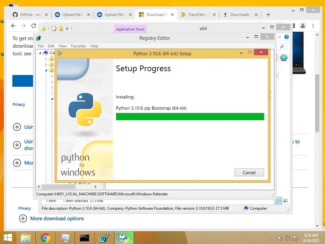This screenshot has width=325, height=244.
Task: Open Explorer quick access toolbar dropdown
Action: coord(67,29)
